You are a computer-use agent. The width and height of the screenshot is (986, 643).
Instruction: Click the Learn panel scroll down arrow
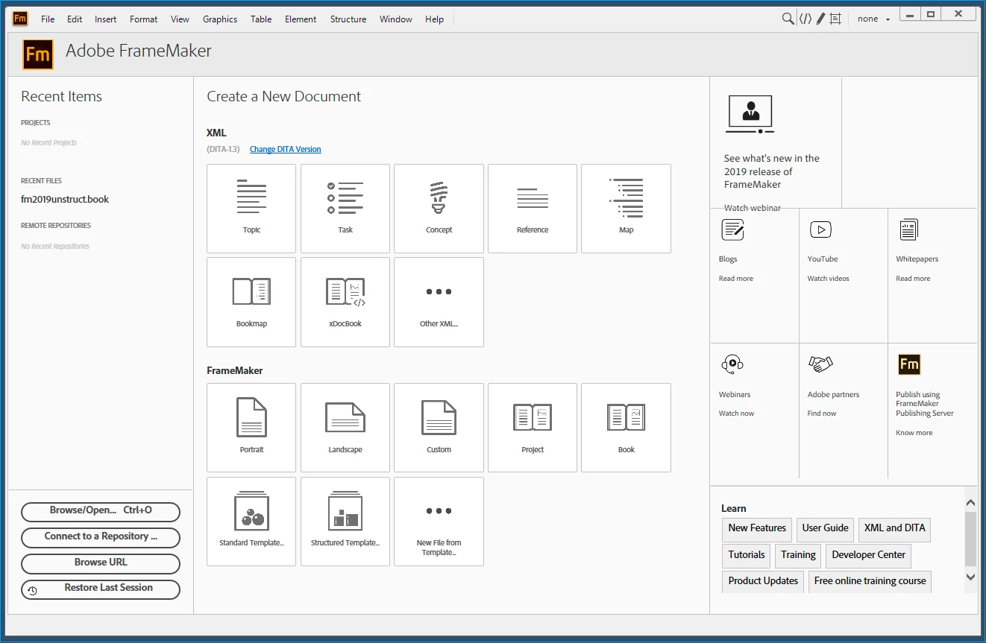[970, 577]
